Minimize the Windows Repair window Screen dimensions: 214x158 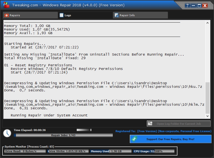click(193, 6)
